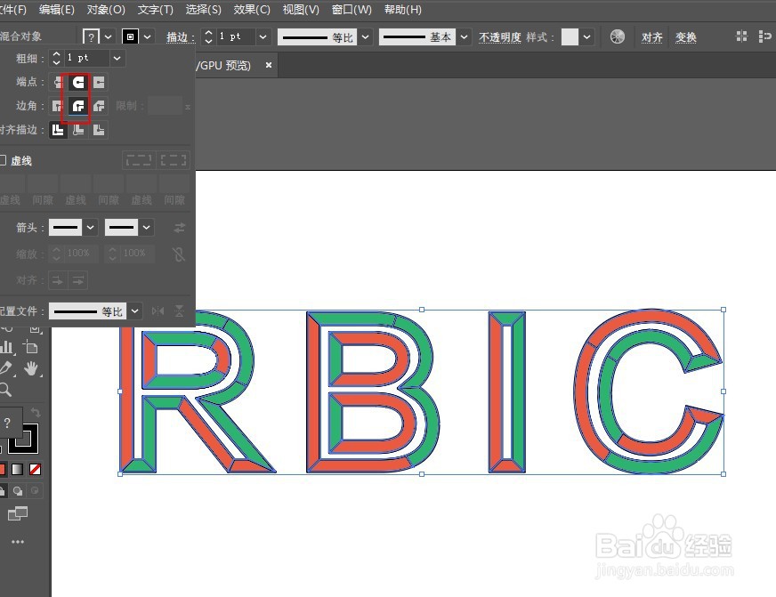Open the 样式 graphic style dropdown
Image resolution: width=776 pixels, height=597 pixels.
click(x=587, y=36)
